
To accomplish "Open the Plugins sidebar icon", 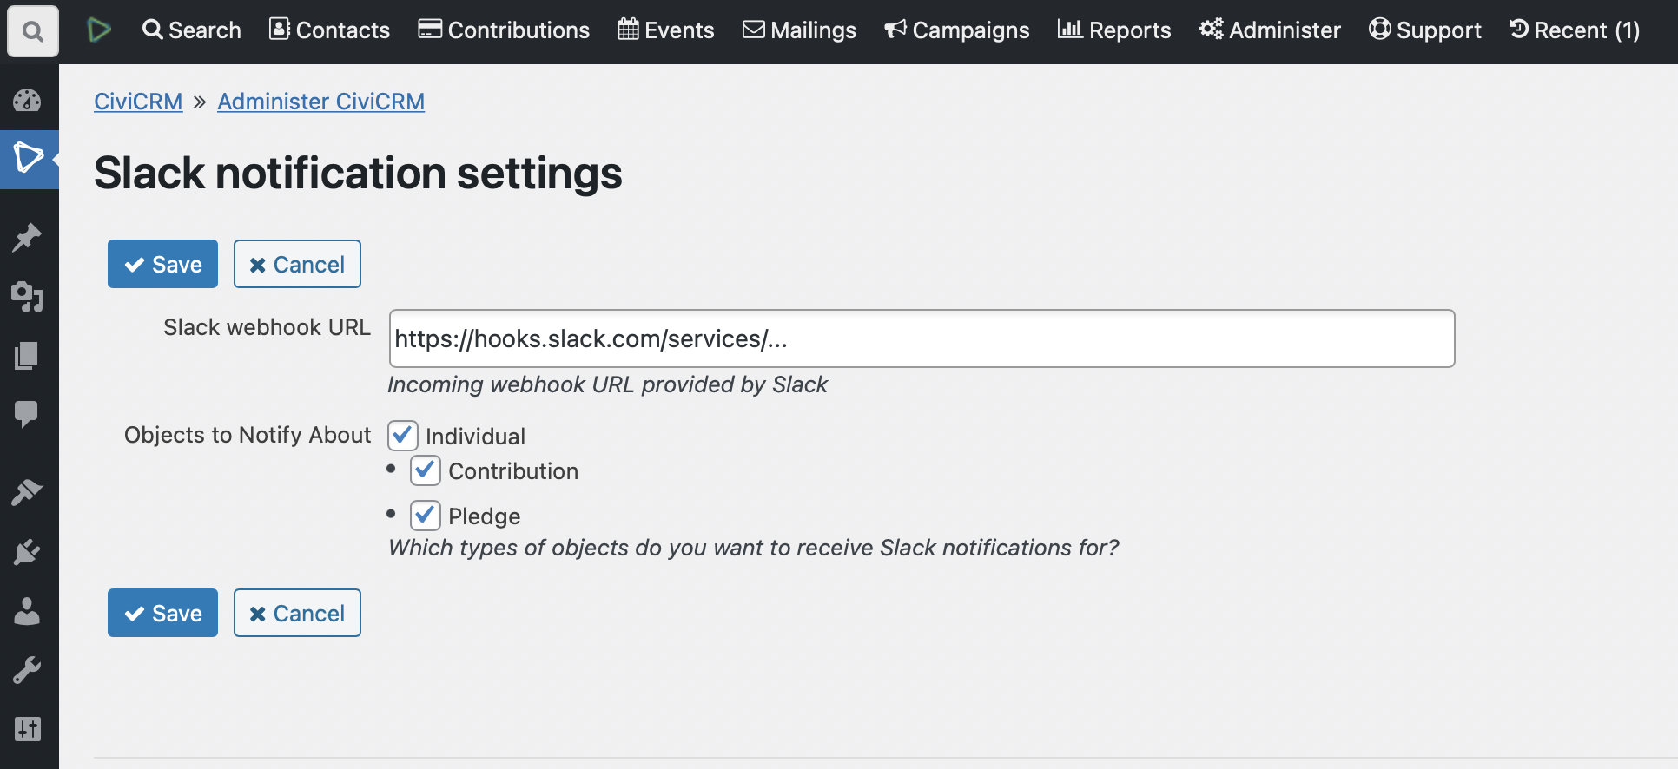I will tap(27, 552).
